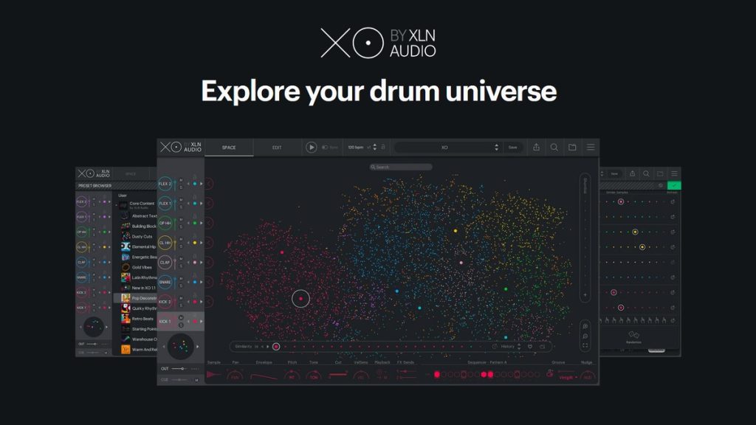Select Core Content in the Preset Browser window

coord(142,204)
